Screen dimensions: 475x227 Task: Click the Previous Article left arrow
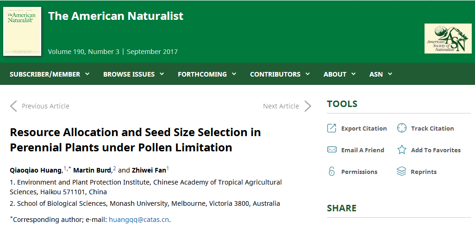(13, 106)
